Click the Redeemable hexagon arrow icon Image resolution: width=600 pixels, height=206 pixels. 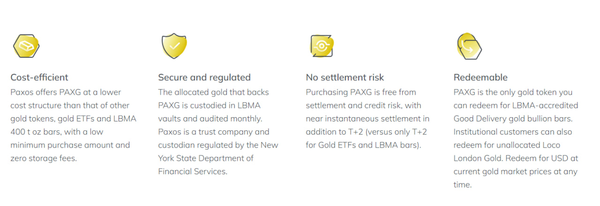coord(469,46)
